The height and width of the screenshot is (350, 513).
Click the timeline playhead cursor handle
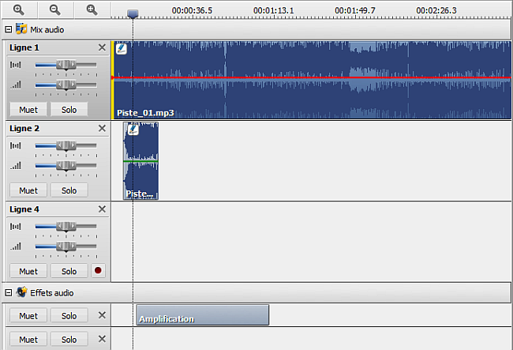tap(133, 13)
